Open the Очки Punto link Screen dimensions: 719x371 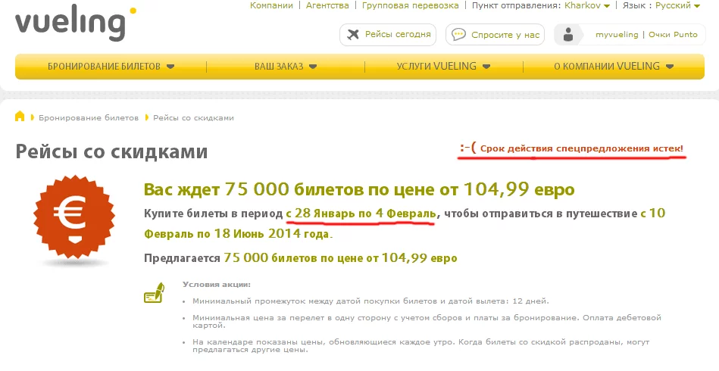tap(673, 35)
